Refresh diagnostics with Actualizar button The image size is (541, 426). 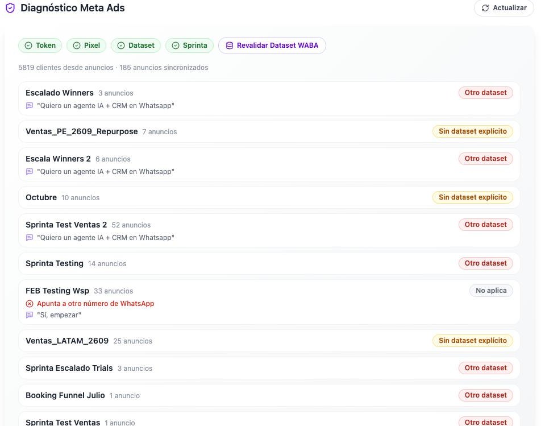[503, 8]
